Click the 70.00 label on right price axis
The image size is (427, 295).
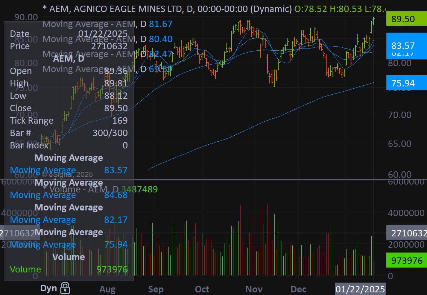[x=400, y=115]
